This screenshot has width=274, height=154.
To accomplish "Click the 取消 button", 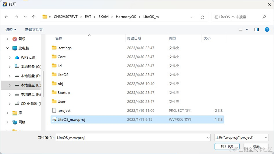I will click(256, 146).
